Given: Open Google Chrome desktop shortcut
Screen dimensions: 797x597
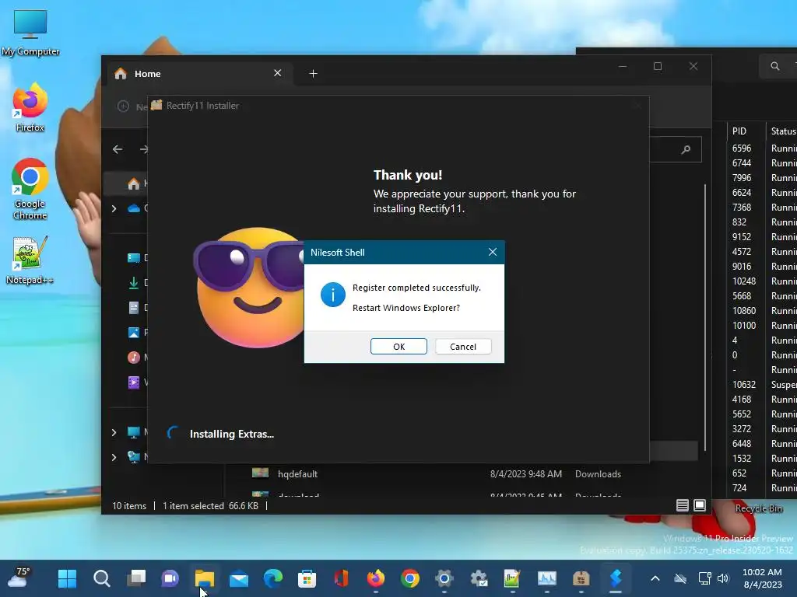Looking at the screenshot, I should click(30, 190).
